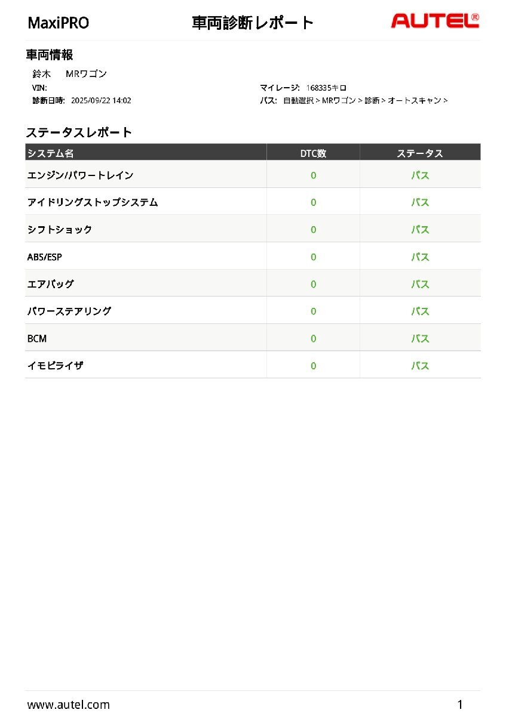Select the アイドリングストップシステム system name

pos(93,202)
